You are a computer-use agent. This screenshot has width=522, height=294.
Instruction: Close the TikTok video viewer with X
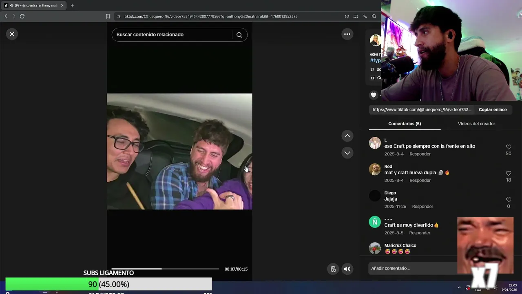[x=12, y=34]
